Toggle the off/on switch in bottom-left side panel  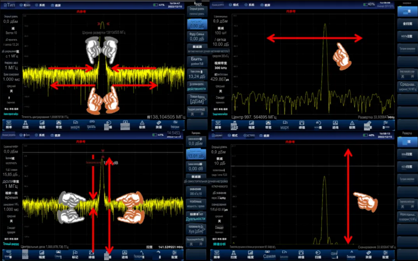(x=196, y=242)
